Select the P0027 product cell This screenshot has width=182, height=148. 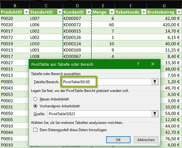14,63
